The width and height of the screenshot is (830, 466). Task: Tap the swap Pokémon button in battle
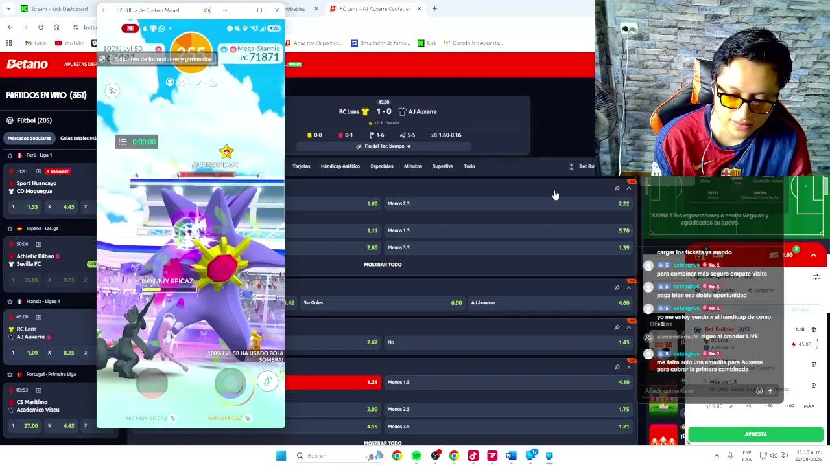click(267, 381)
